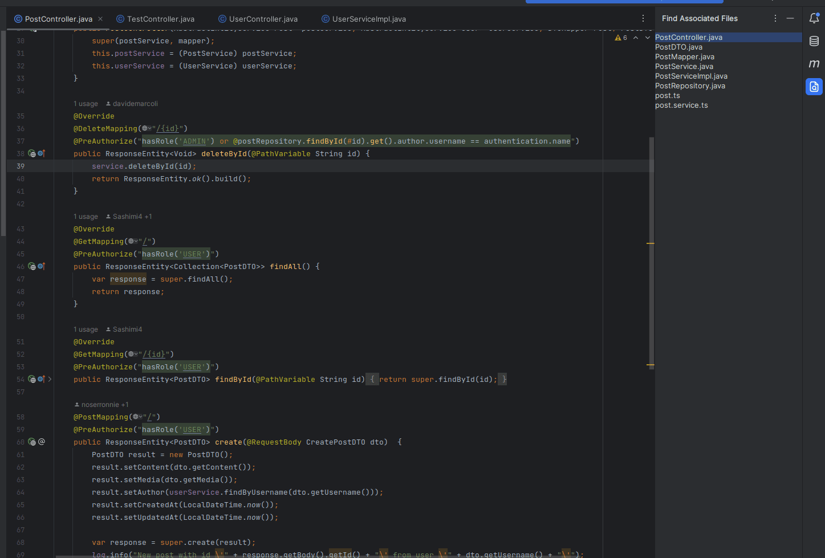The width and height of the screenshot is (825, 558).
Task: Click the warning triangle showing 6 problems
Action: 618,38
